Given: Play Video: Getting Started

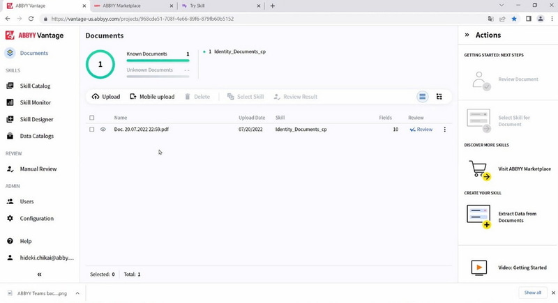Looking at the screenshot, I should point(508,267).
